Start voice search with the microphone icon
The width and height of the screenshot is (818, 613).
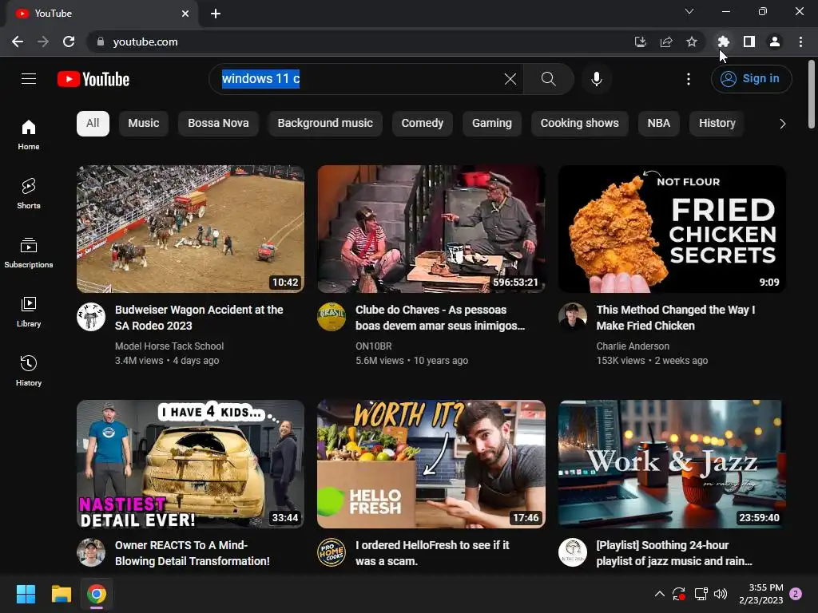click(x=596, y=79)
